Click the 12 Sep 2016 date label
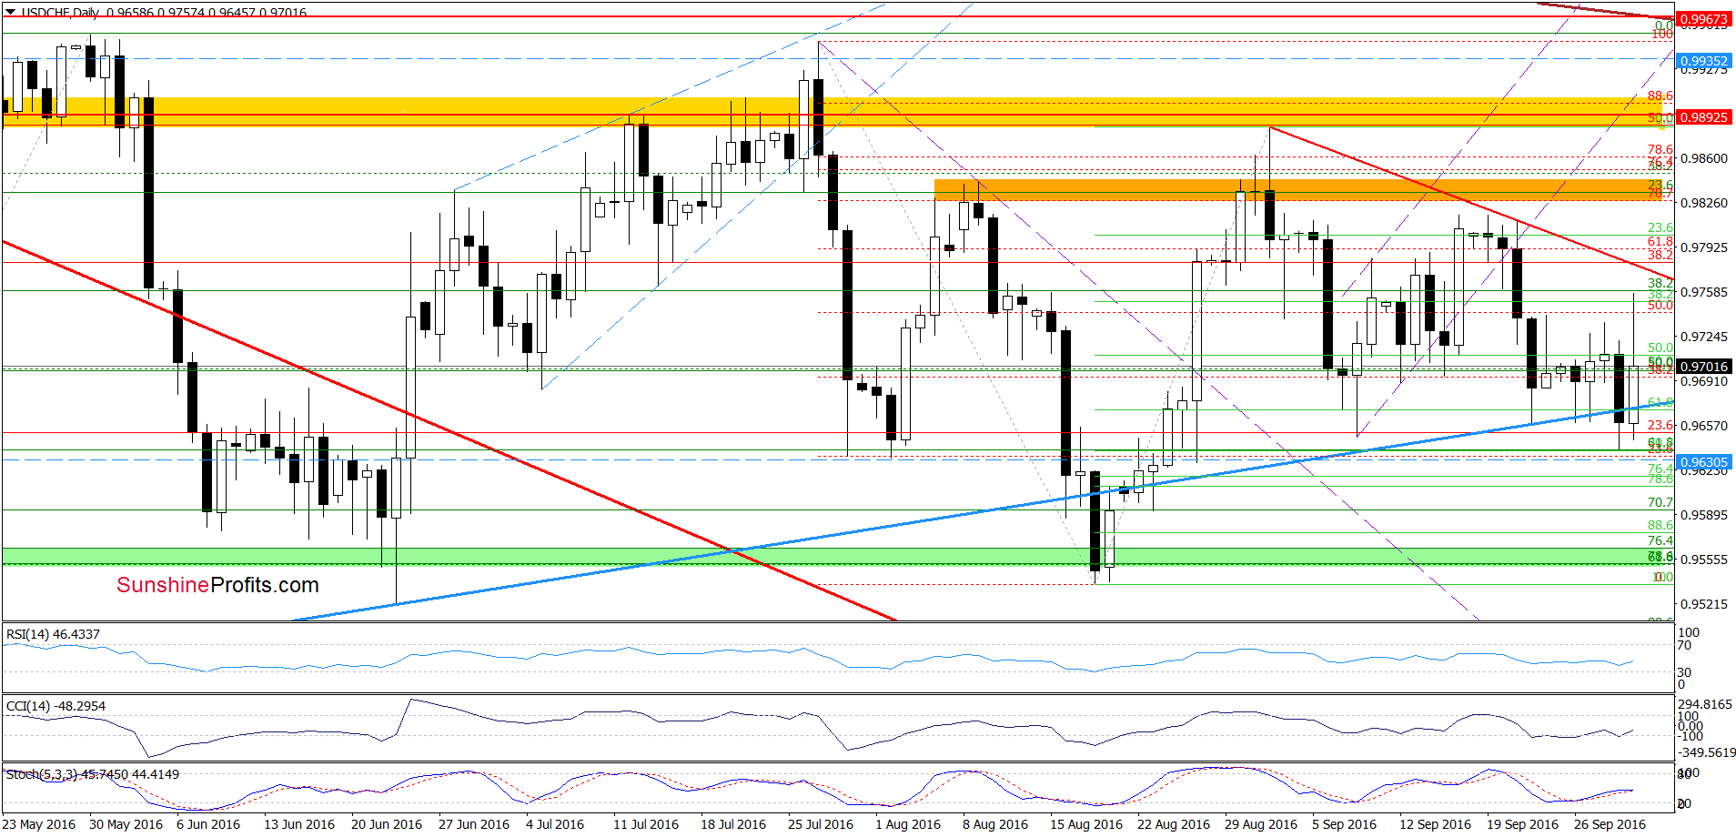The width and height of the screenshot is (1736, 837). coord(1435,824)
